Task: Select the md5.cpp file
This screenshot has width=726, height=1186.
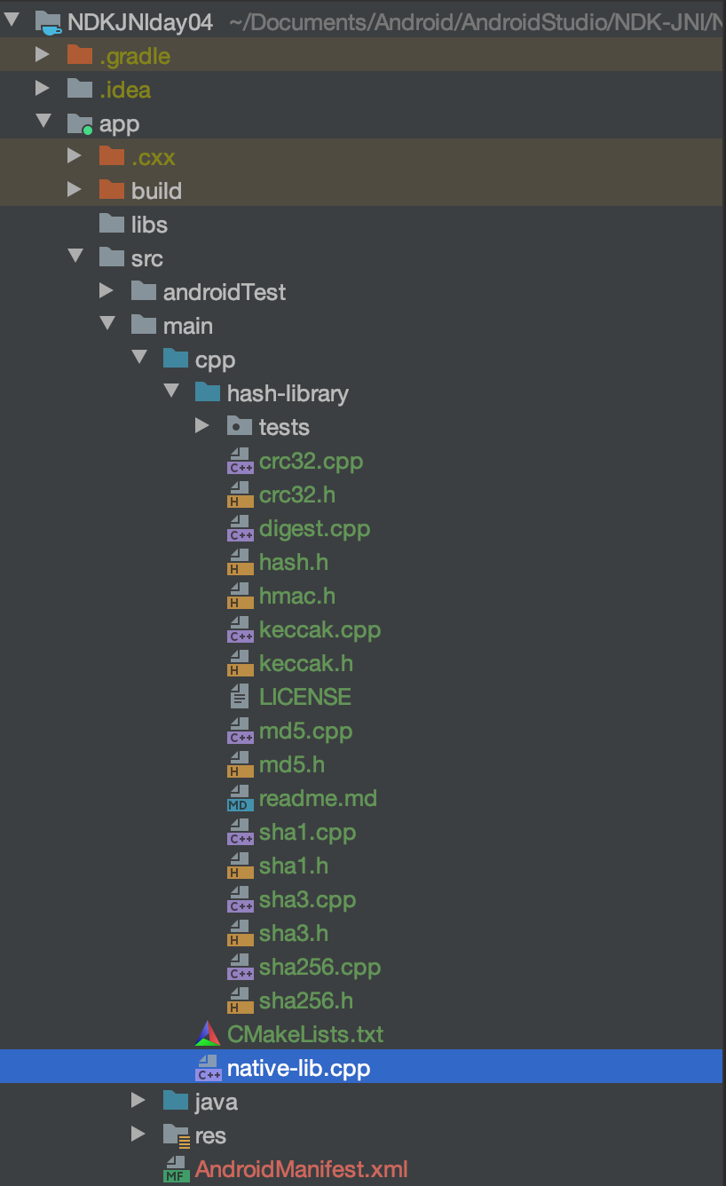Action: (306, 731)
